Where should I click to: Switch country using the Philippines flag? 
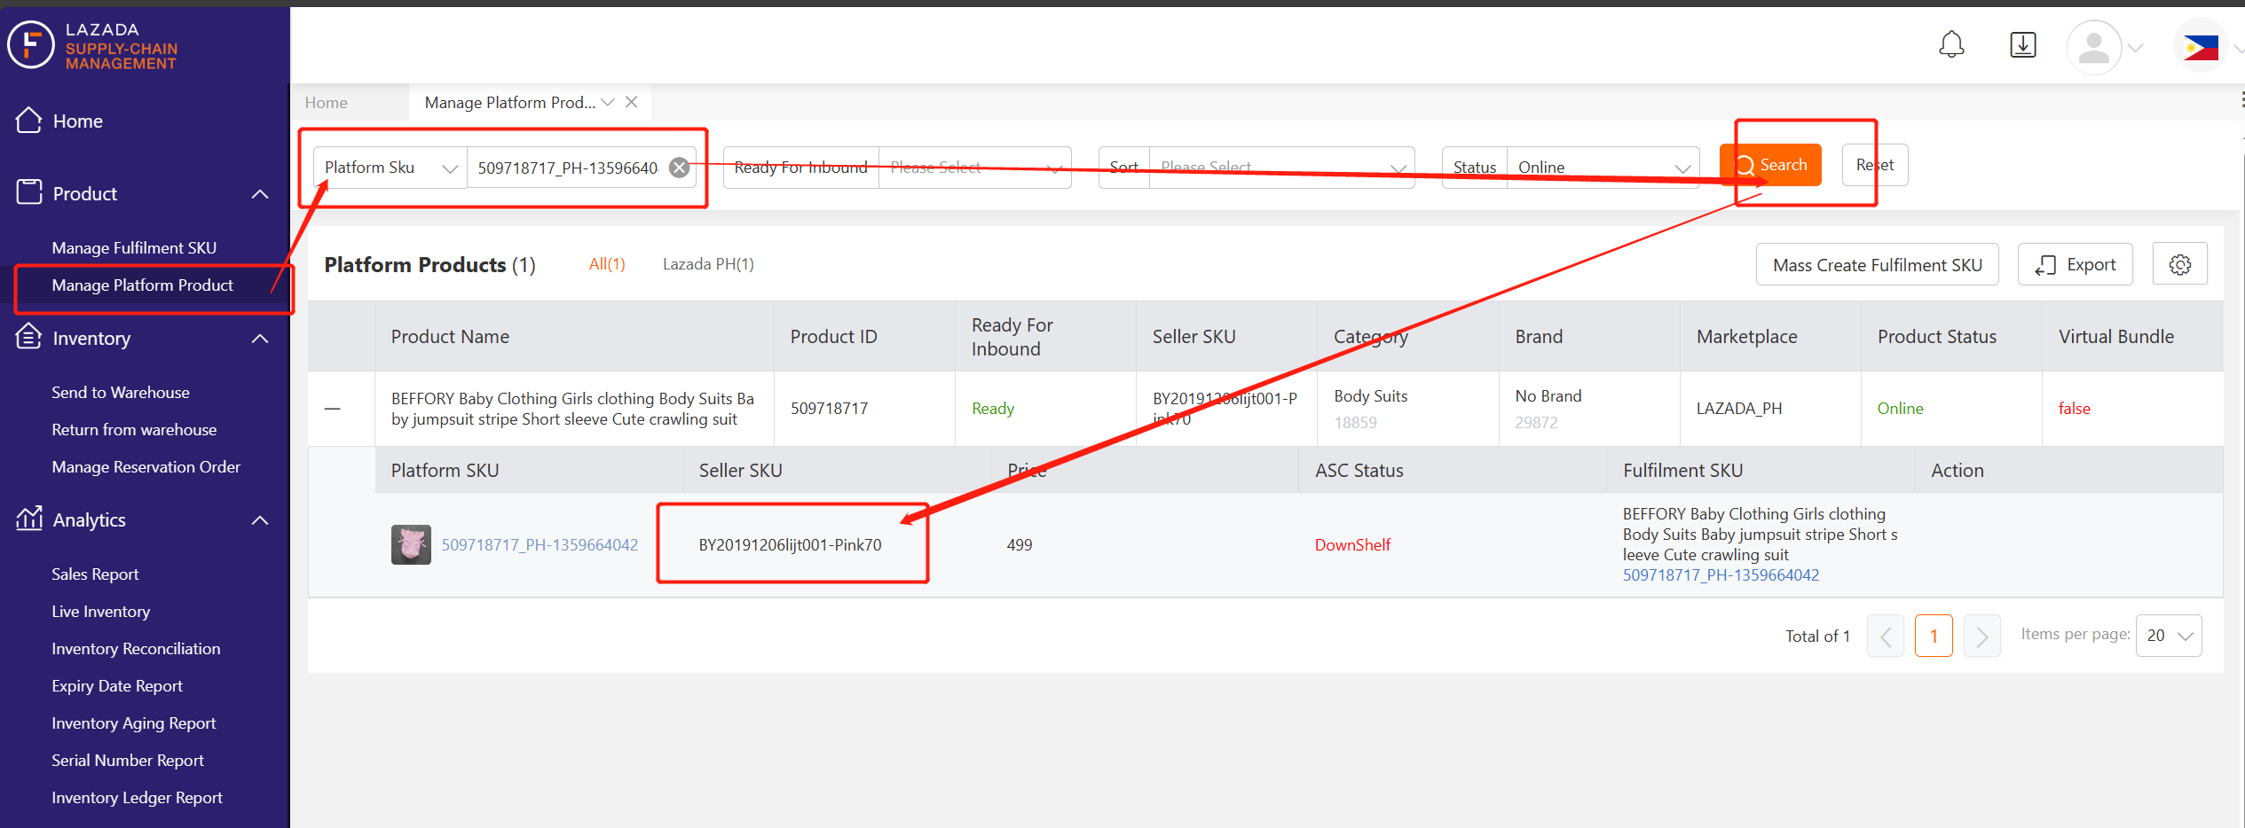click(x=2201, y=47)
